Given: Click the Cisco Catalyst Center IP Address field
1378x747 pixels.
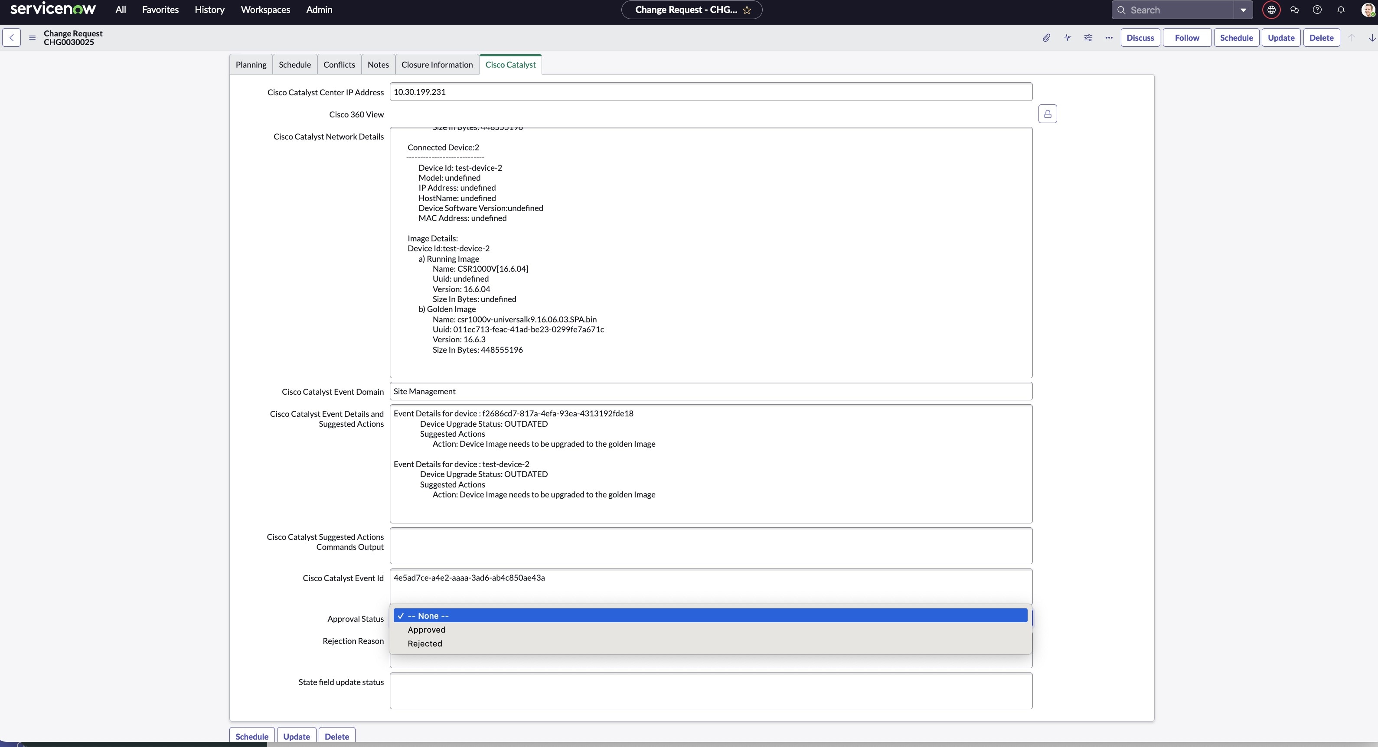Looking at the screenshot, I should [x=711, y=91].
